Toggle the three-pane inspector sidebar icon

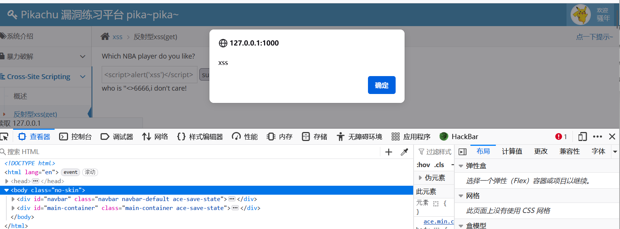pos(463,152)
